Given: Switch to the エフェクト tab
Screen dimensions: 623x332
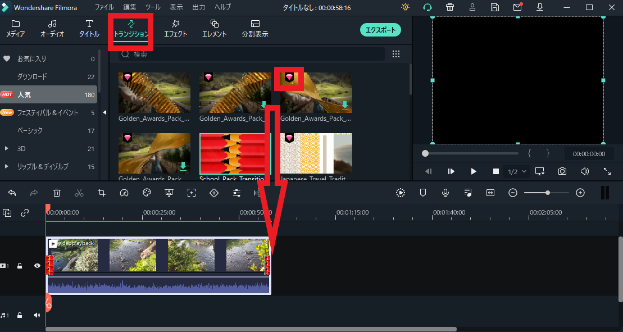Looking at the screenshot, I should 175,29.
